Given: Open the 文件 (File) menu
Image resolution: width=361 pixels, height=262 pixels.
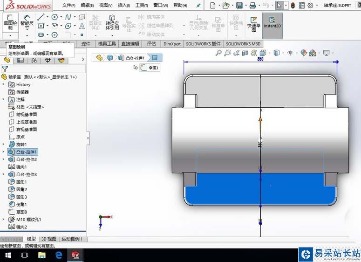Looking at the screenshot, I should [68, 5].
